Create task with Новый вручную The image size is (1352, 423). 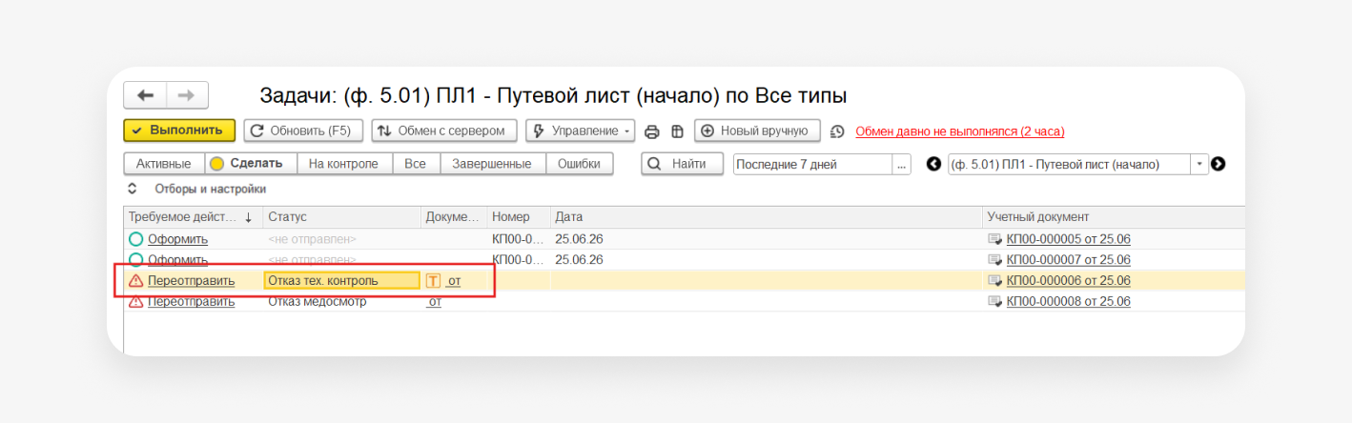point(757,131)
